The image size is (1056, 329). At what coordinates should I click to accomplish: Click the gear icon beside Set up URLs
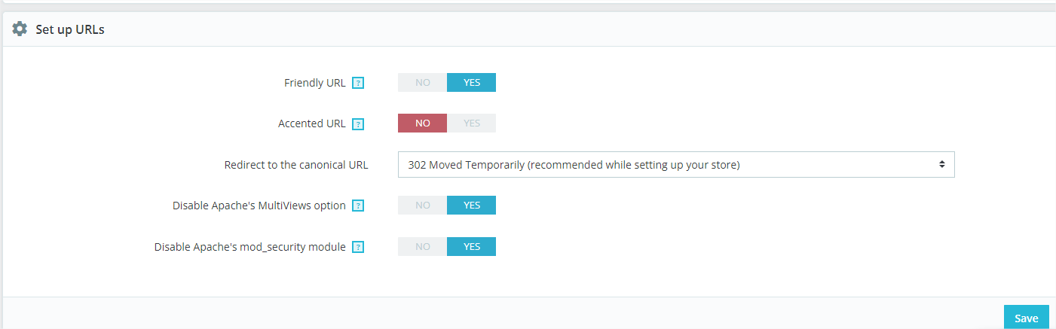pos(20,29)
